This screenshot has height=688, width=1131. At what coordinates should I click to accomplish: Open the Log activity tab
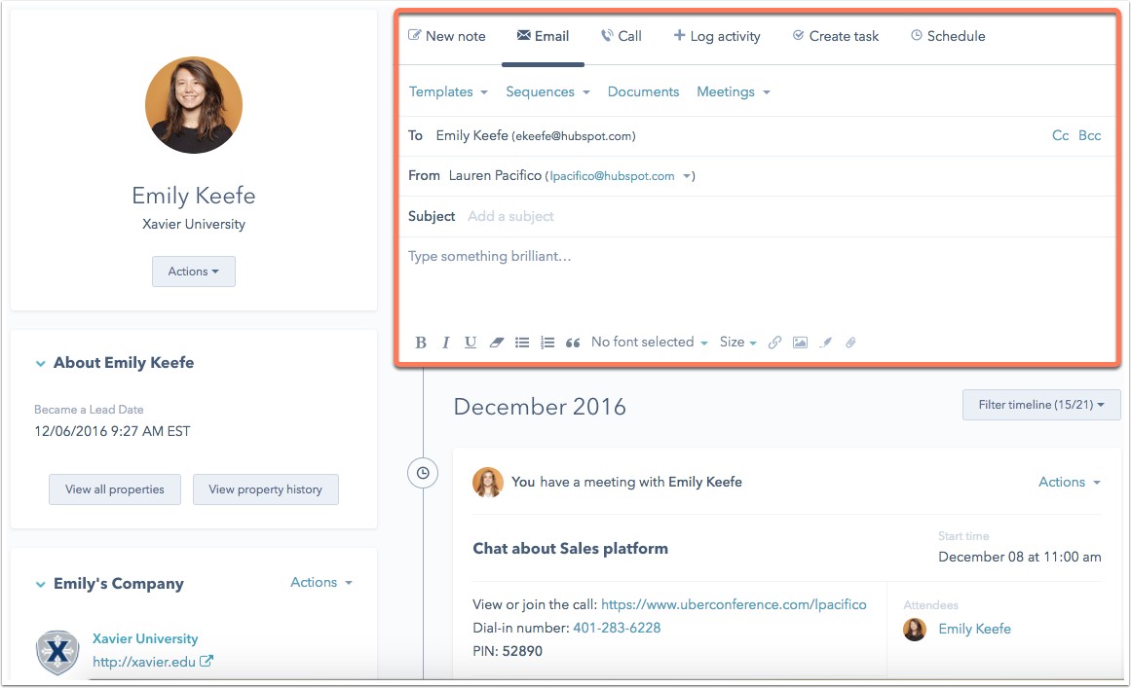point(717,36)
